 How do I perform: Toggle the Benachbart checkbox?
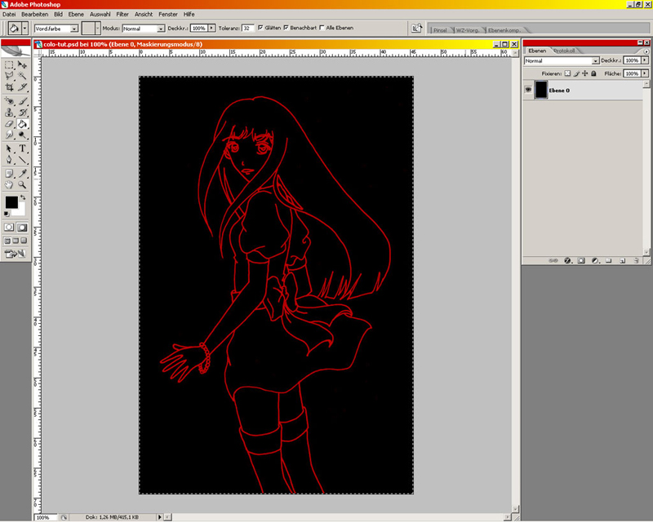coord(287,28)
